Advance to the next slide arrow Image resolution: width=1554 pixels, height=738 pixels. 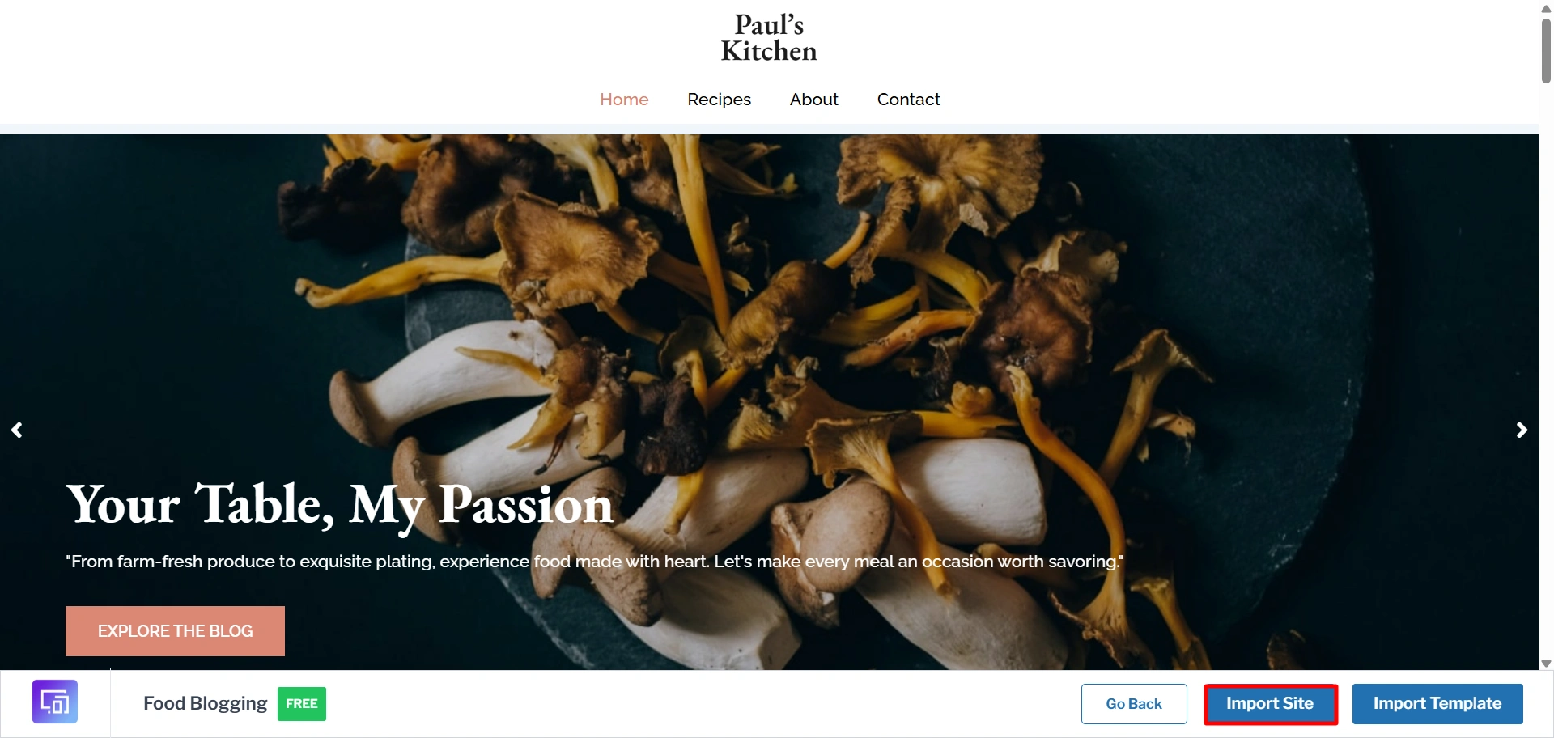(x=1522, y=430)
